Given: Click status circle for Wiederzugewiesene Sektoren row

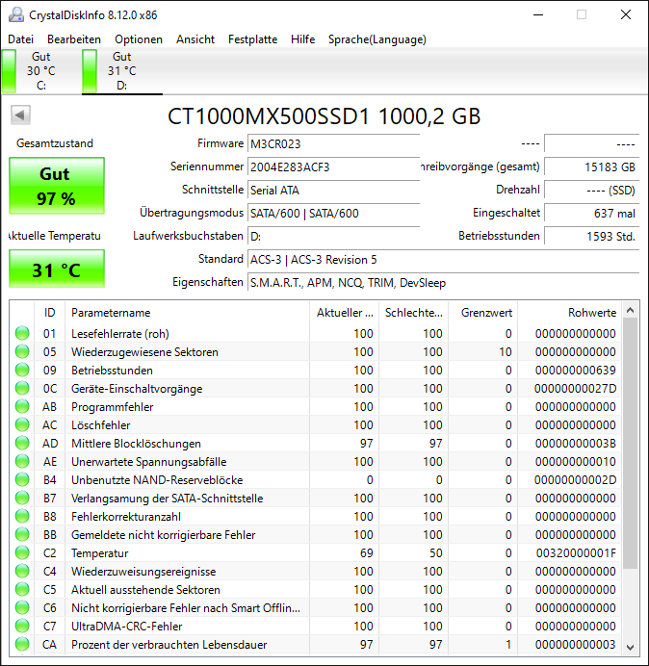Looking at the screenshot, I should coord(22,351).
